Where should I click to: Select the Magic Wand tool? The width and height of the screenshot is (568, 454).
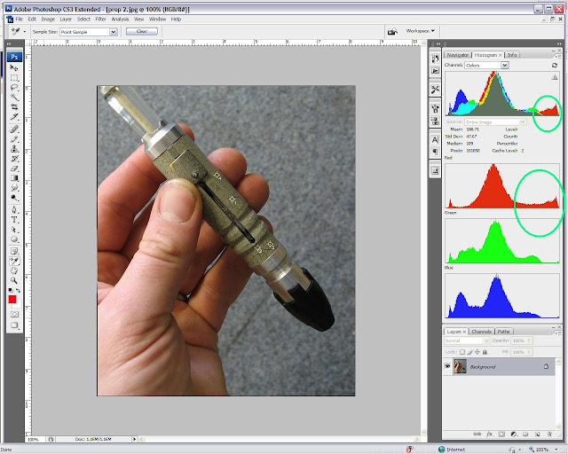tap(14, 98)
